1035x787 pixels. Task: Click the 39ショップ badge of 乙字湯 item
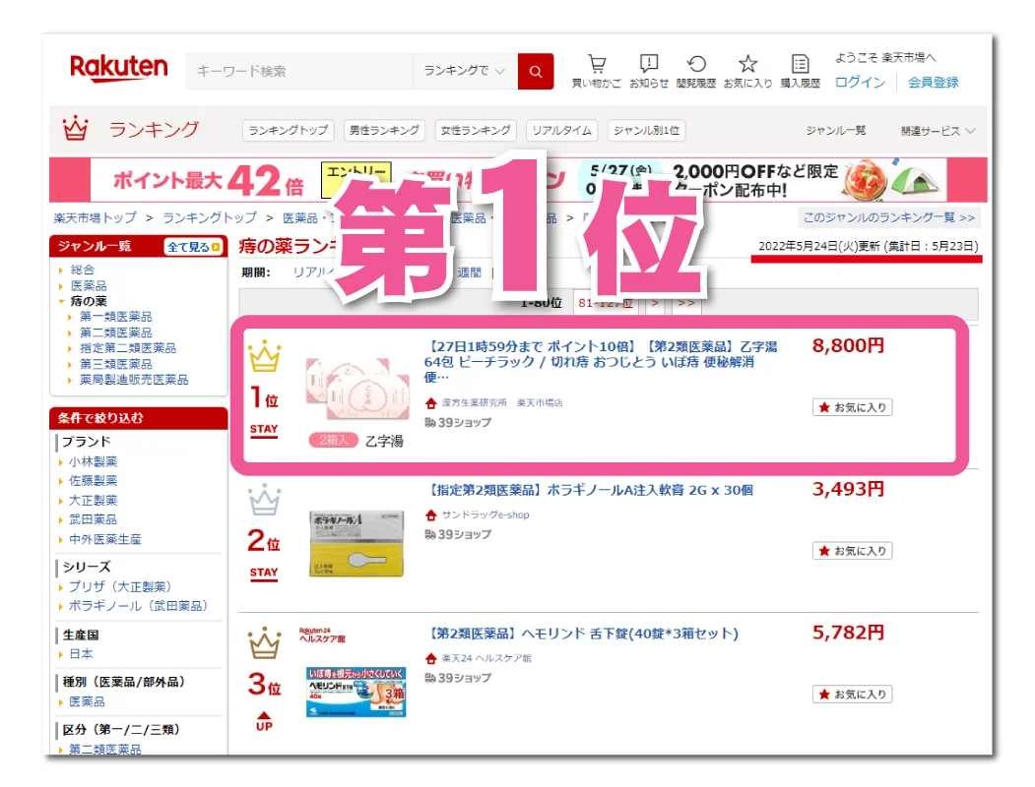pyautogui.click(x=458, y=422)
